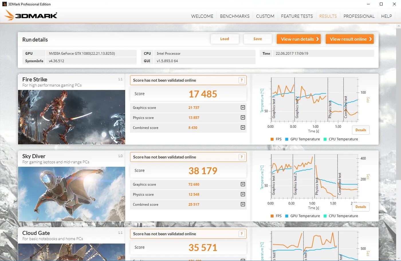
Task: Click Fire Strike graphics score value 21 737
Action: click(x=194, y=108)
